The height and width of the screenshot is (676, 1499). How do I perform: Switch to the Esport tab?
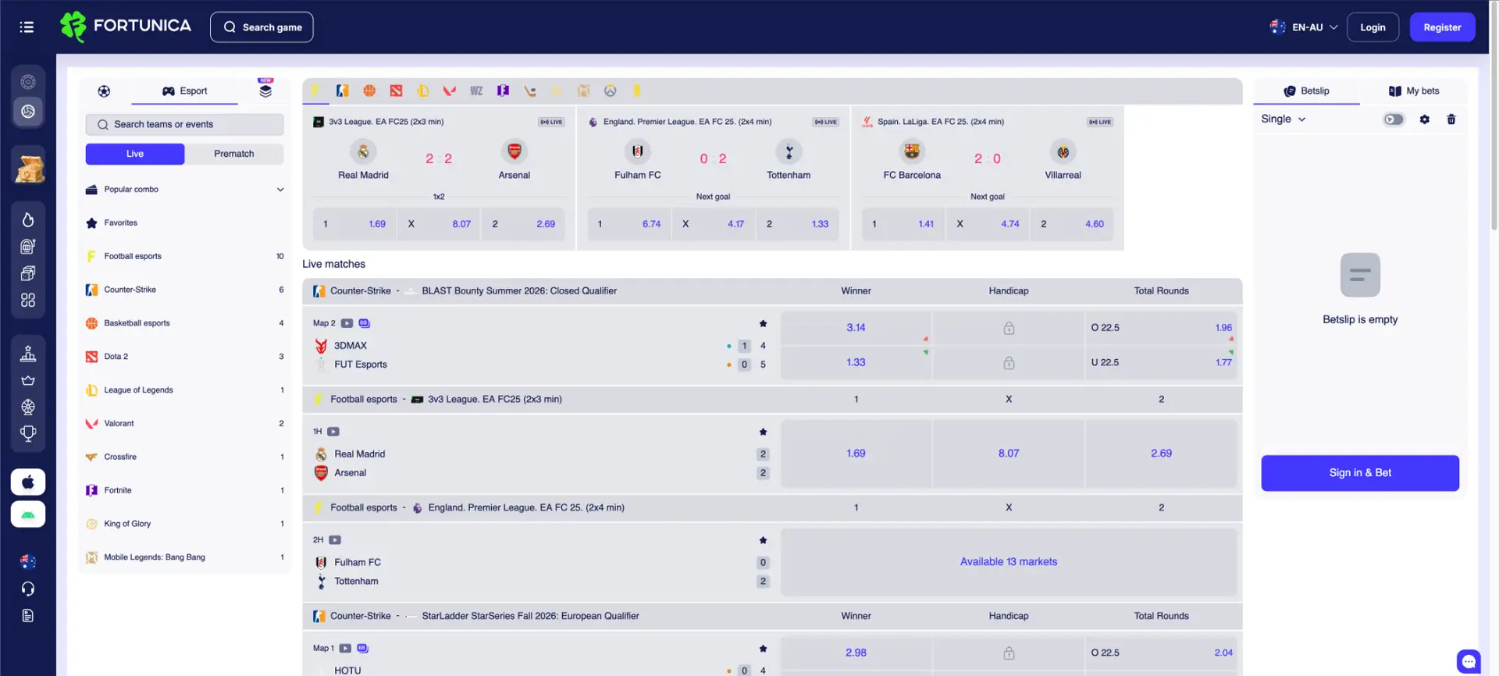184,91
